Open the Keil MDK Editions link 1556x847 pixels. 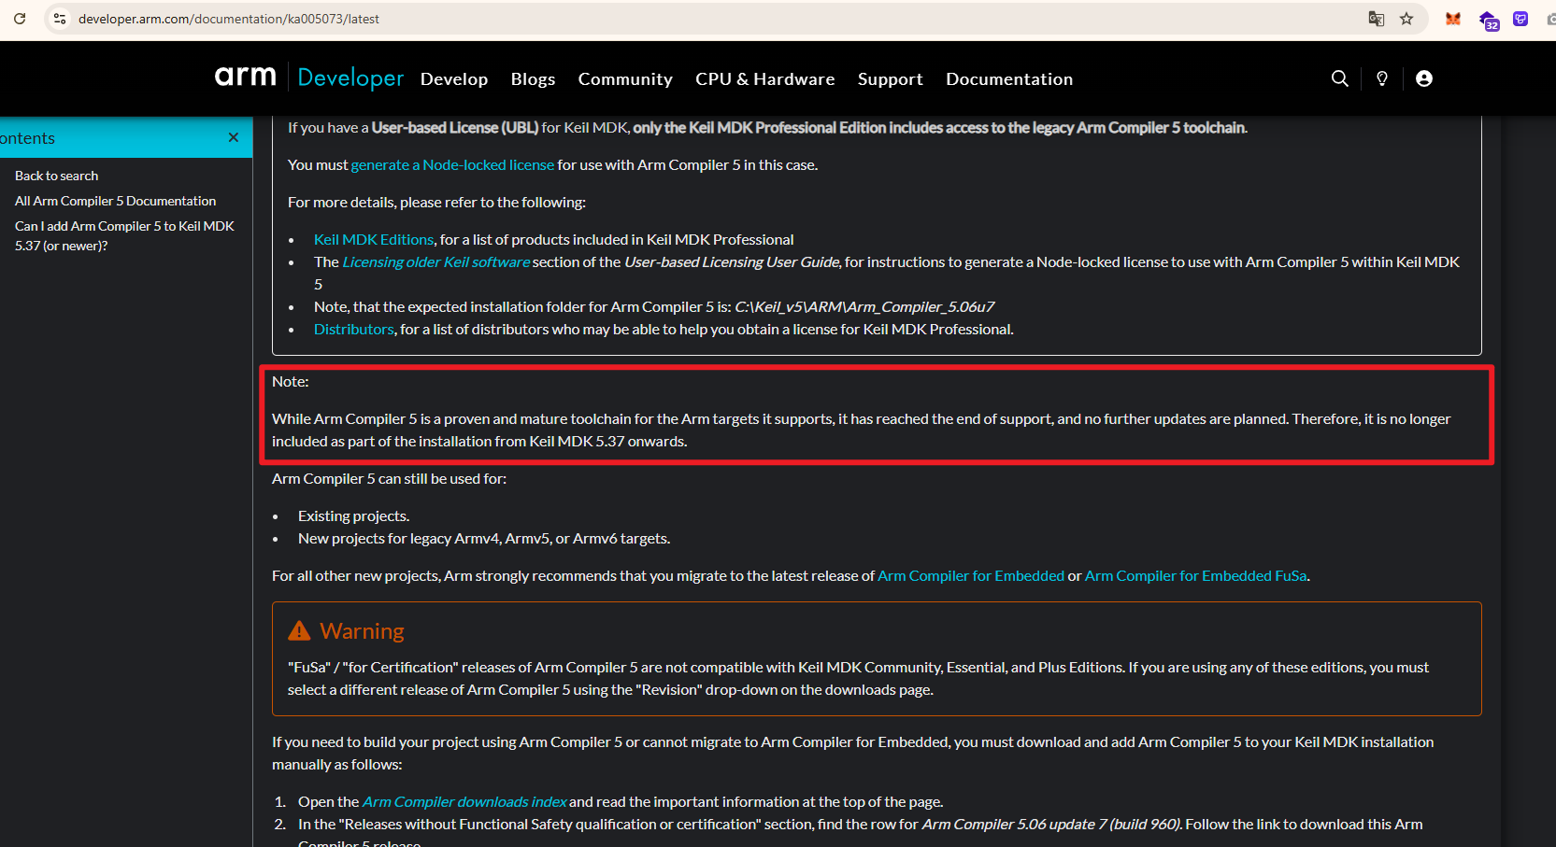tap(374, 240)
